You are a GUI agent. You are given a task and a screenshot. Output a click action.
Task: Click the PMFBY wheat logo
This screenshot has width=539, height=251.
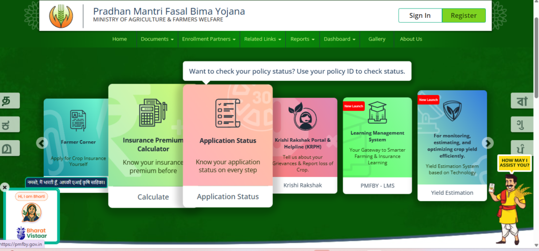[x=61, y=16]
